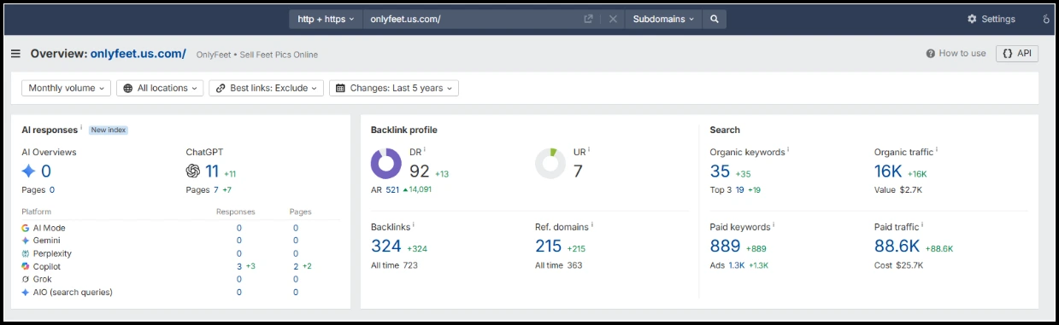This screenshot has height=325, width=1059.
Task: Open the Subdomains mode dropdown
Action: click(x=663, y=19)
